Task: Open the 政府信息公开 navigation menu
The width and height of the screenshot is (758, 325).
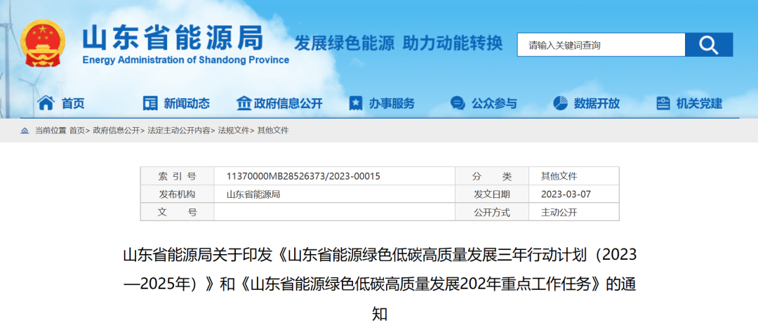Action: 288,103
